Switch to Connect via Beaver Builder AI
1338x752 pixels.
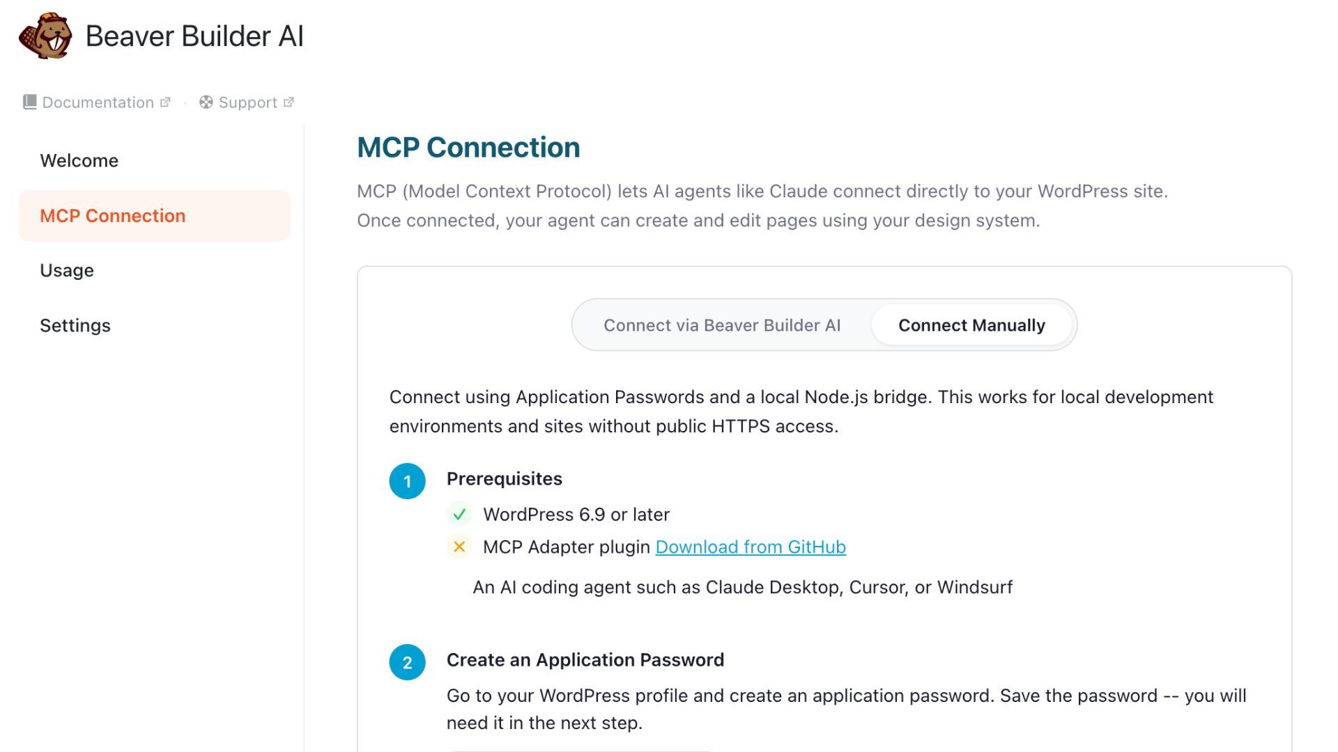722,325
